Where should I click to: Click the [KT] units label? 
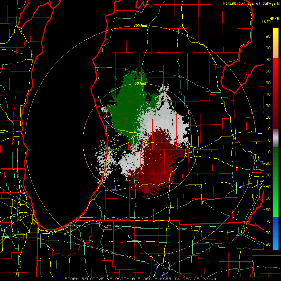(x=267, y=22)
